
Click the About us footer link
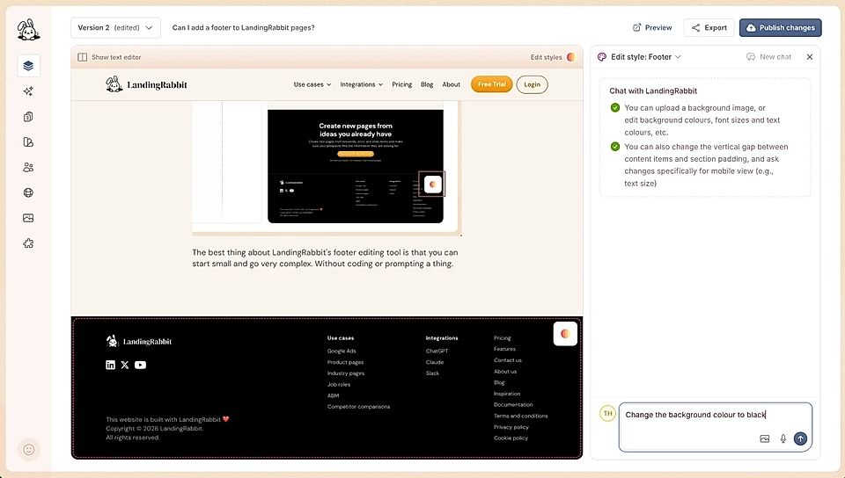[x=505, y=372]
